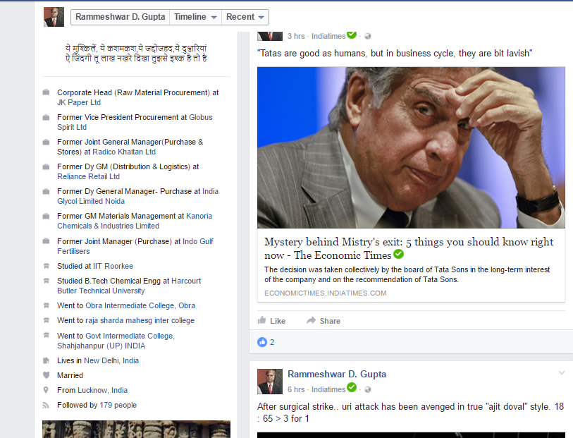Click verified checkmark next to Economic Times headline
Screen dimensions: 573x438
click(399, 254)
